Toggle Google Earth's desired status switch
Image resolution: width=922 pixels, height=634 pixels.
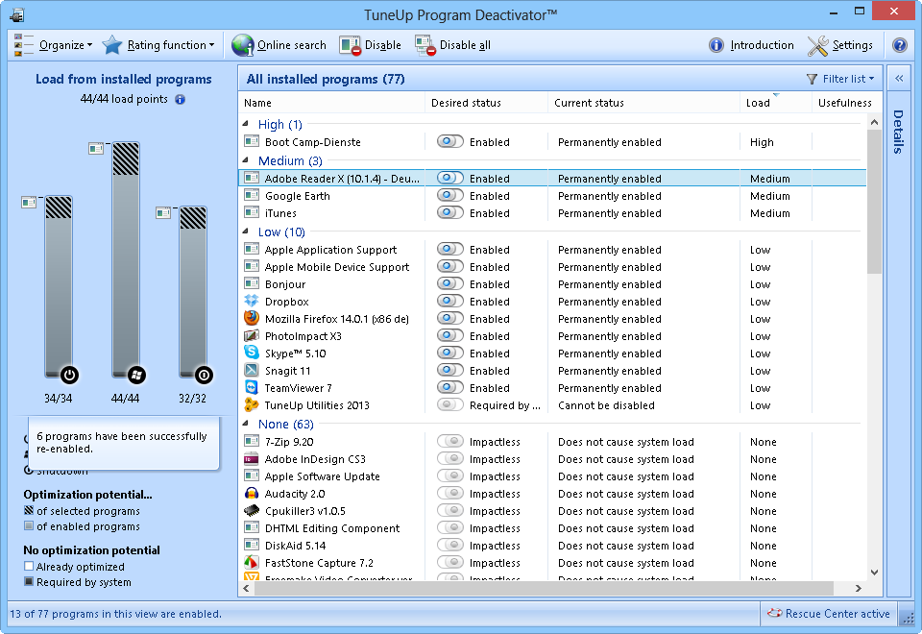point(449,196)
